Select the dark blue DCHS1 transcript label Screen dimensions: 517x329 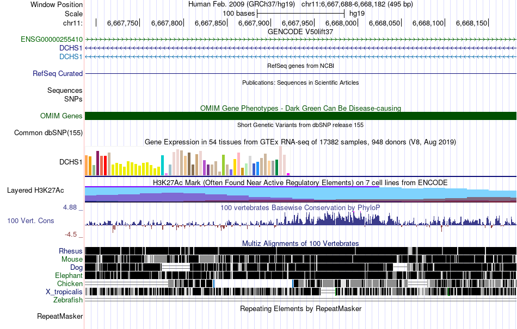click(71, 48)
